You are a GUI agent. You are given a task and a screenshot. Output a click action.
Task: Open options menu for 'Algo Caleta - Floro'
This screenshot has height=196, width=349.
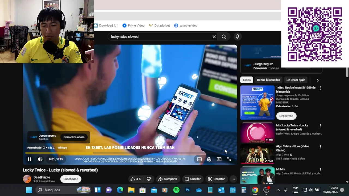321,147
